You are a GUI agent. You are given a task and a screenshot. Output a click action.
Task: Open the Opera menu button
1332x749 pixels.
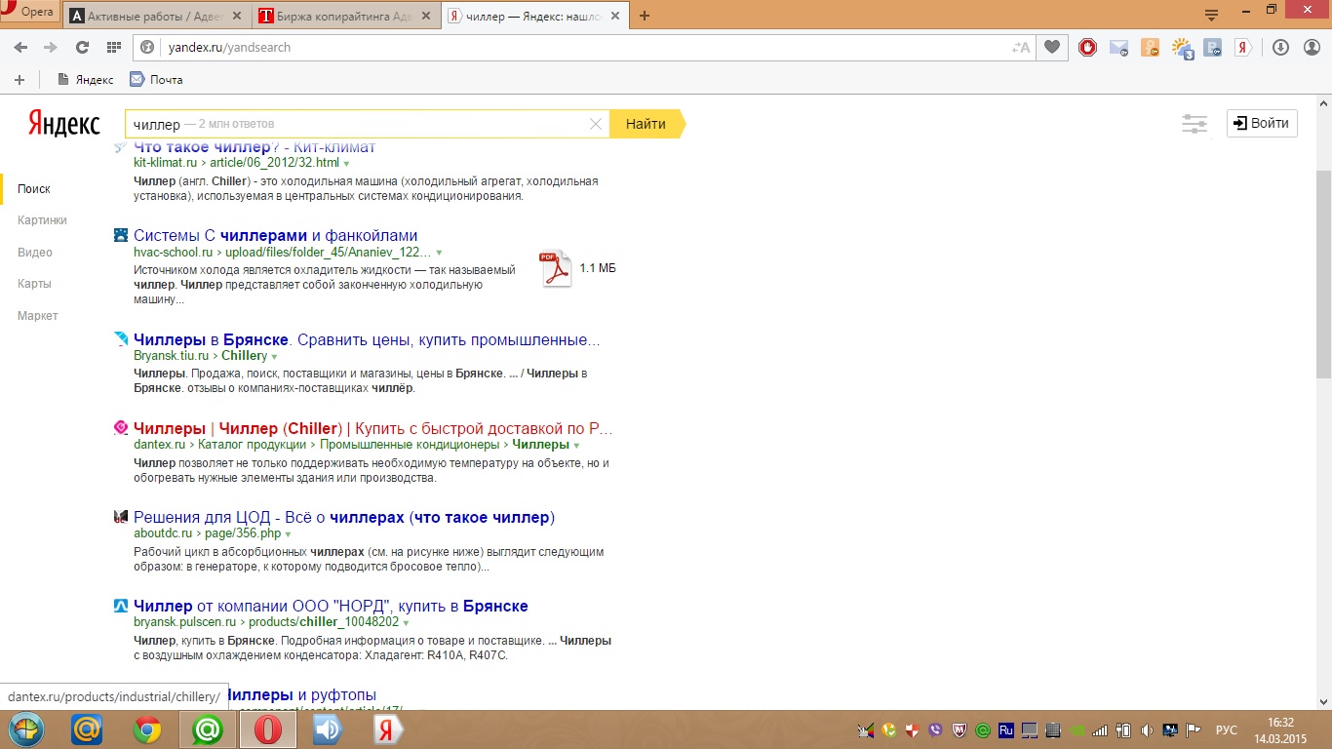30,12
